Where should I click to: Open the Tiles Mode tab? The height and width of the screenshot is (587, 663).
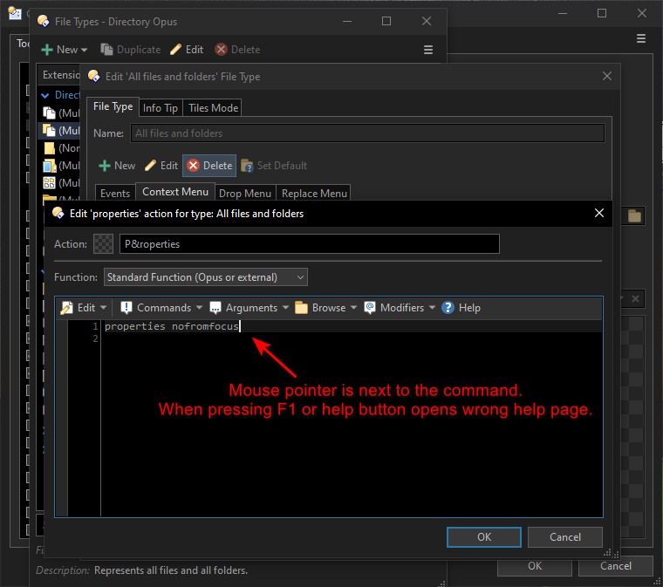coord(213,108)
